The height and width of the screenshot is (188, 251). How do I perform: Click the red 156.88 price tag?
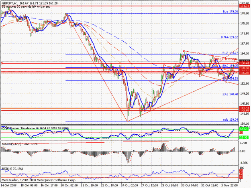pos(245,73)
